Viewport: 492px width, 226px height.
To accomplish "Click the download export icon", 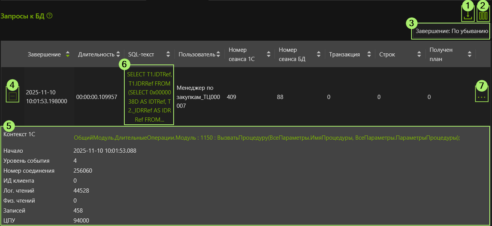I will [468, 15].
